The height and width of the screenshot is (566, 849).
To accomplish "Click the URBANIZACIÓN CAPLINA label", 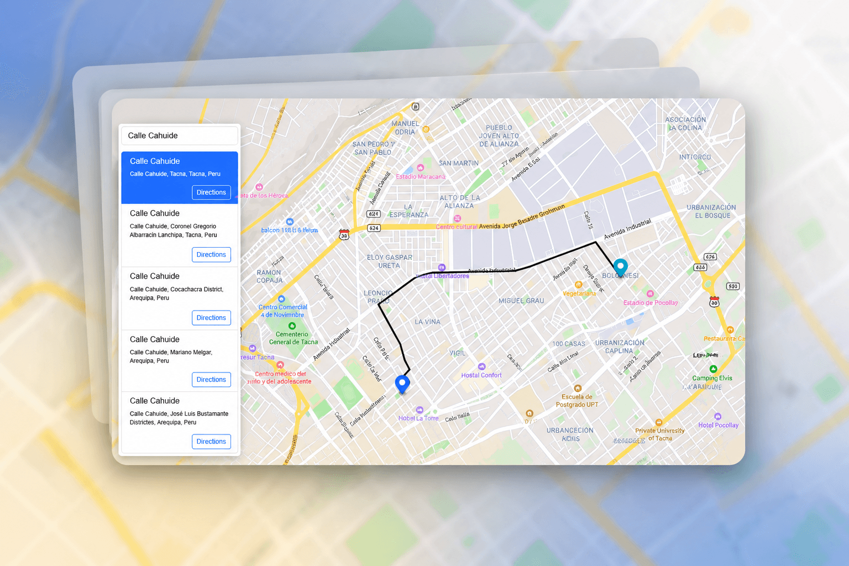I will [620, 347].
